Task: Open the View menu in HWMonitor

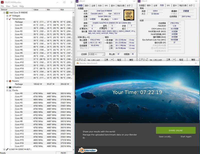Action: [8, 6]
